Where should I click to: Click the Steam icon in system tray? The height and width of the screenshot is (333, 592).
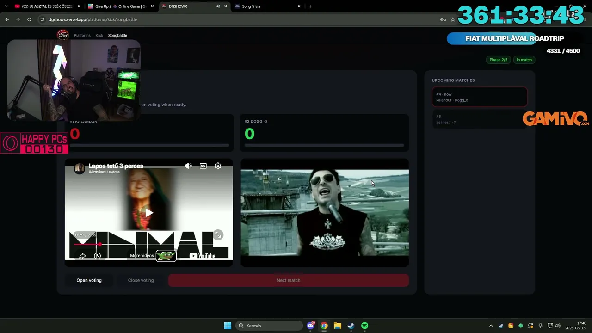501,326
